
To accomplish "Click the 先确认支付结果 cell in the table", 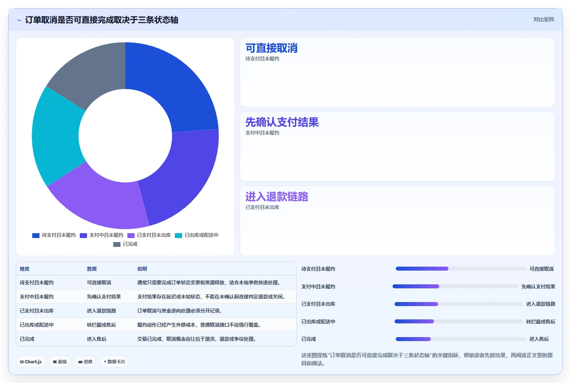I will coord(104,297).
